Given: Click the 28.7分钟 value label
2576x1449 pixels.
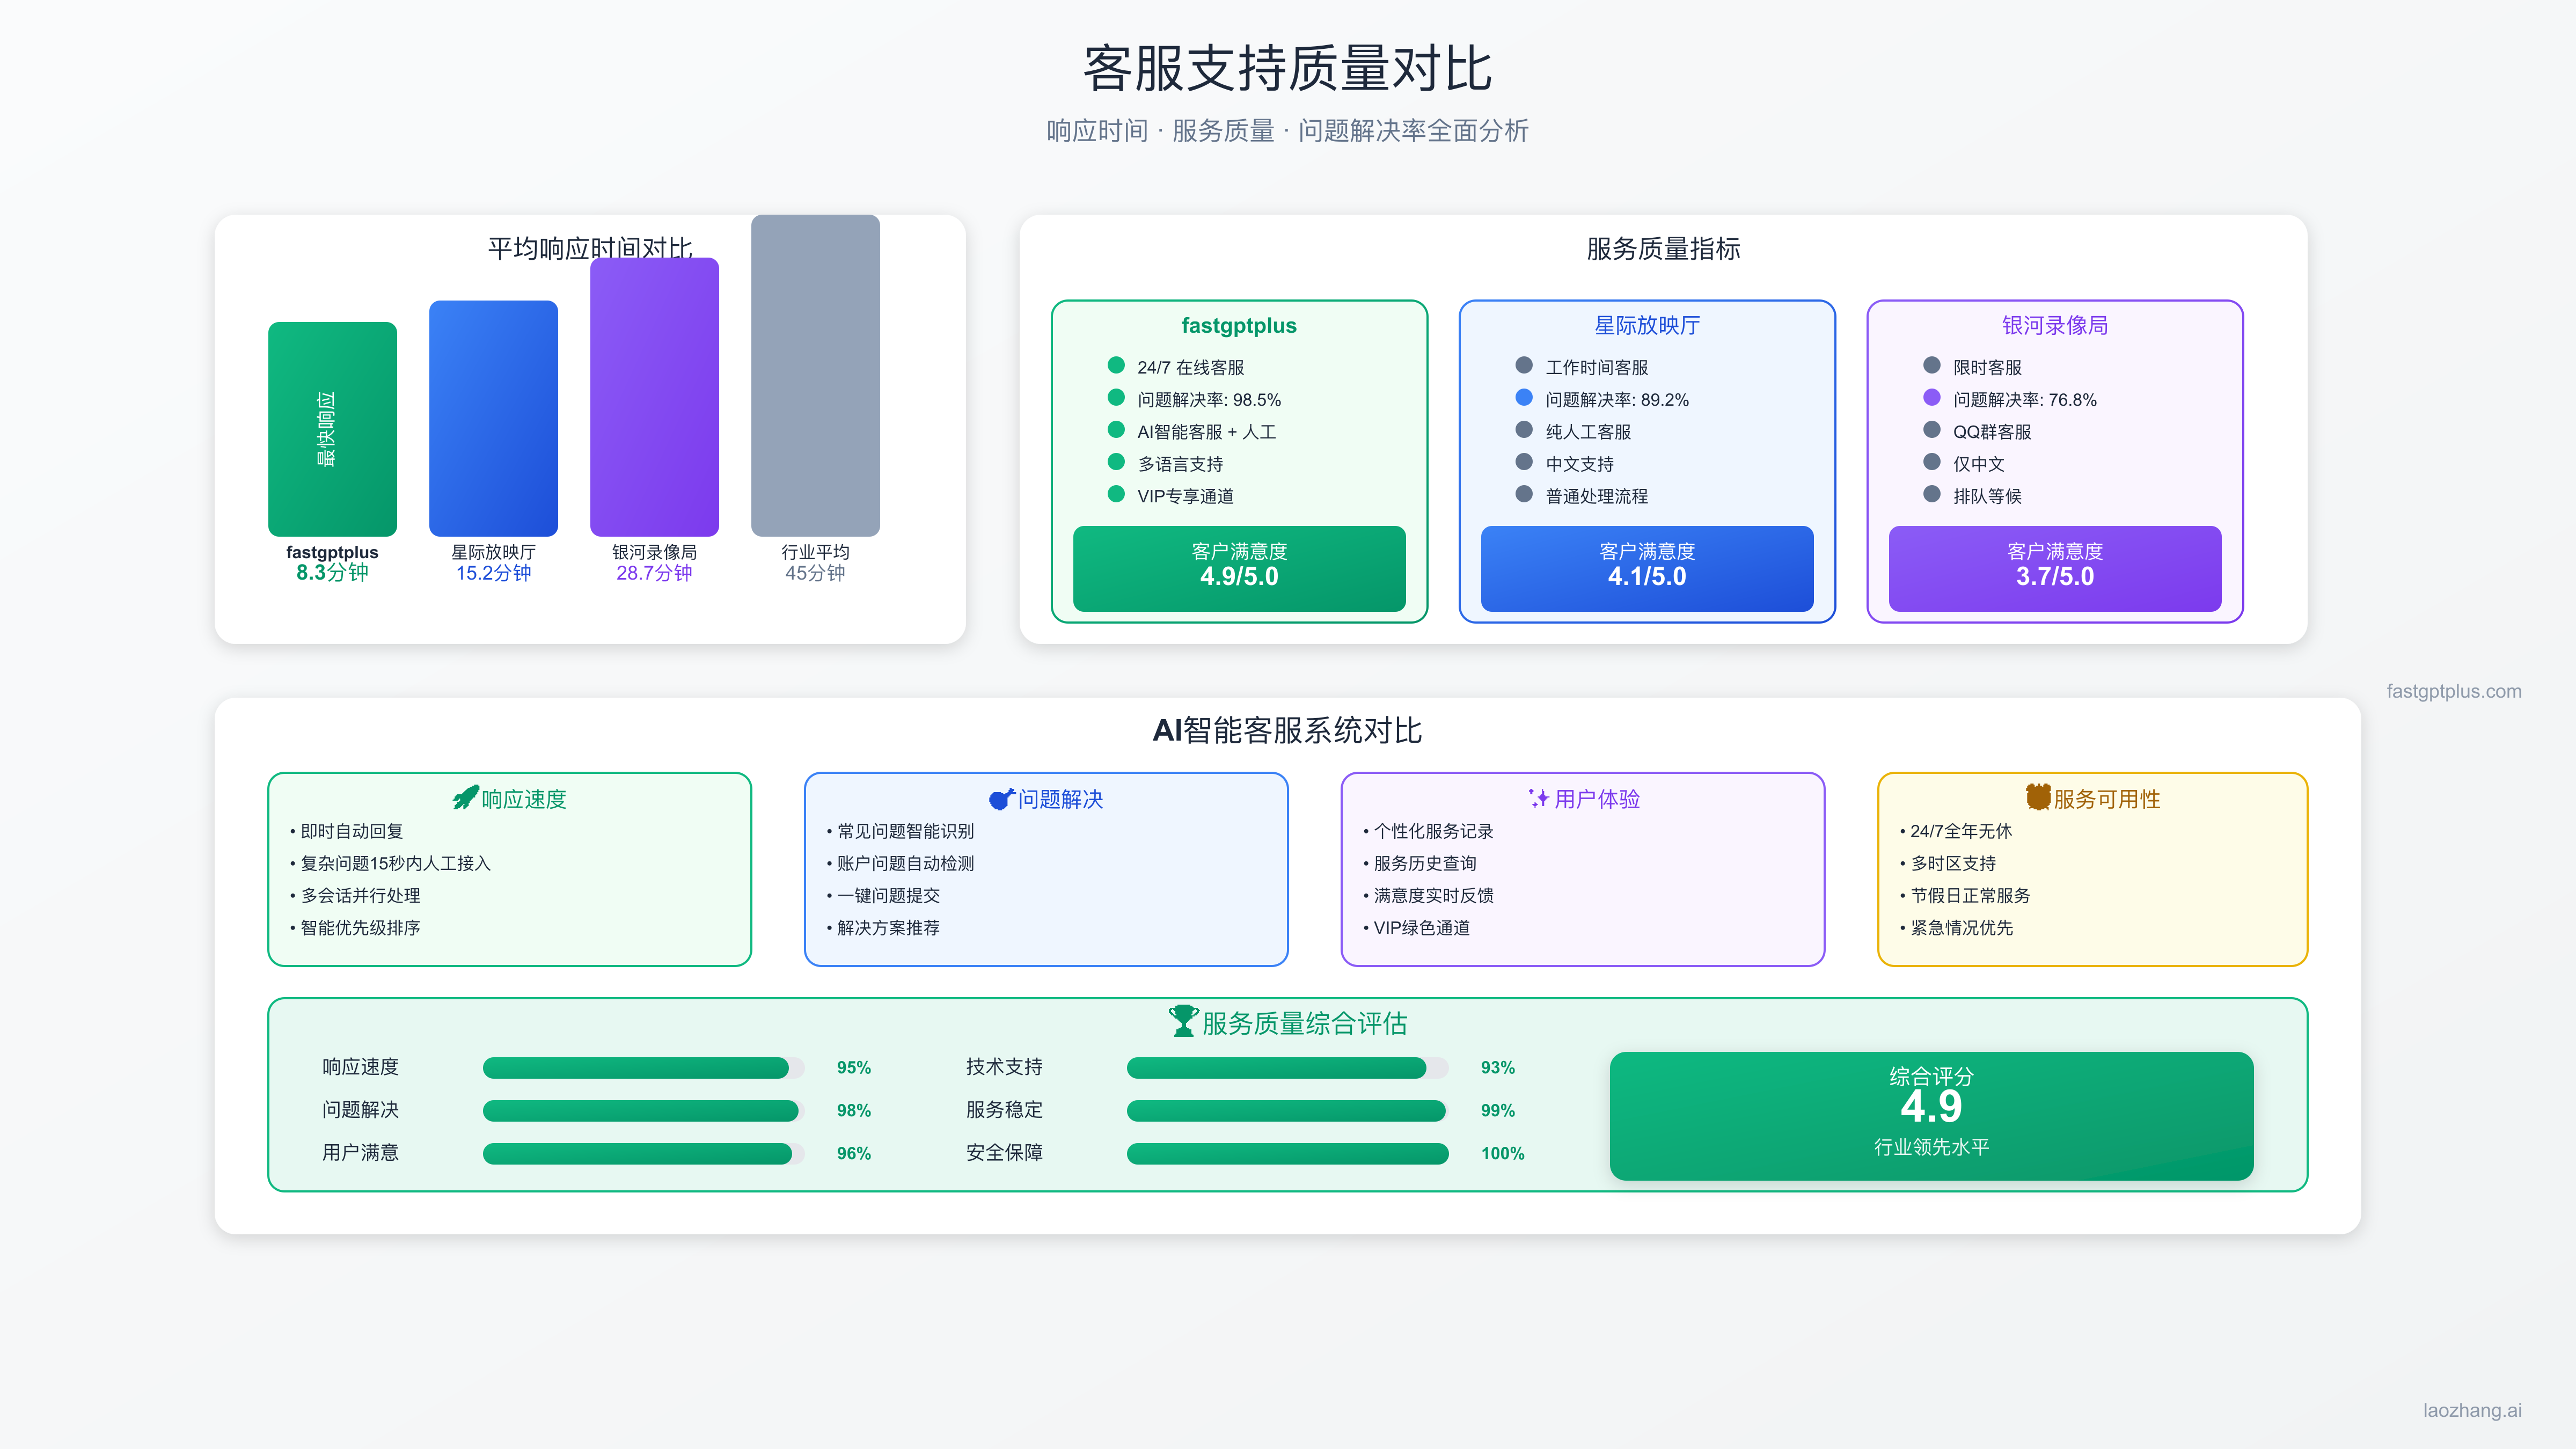Looking at the screenshot, I should click(654, 573).
